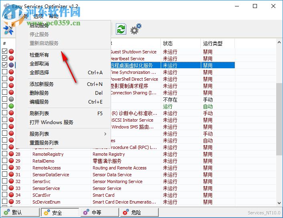Viewport: 283px width, 218px height.
Task: Check the box for RemoteRegistry row
Action: pyautogui.click(x=5, y=154)
